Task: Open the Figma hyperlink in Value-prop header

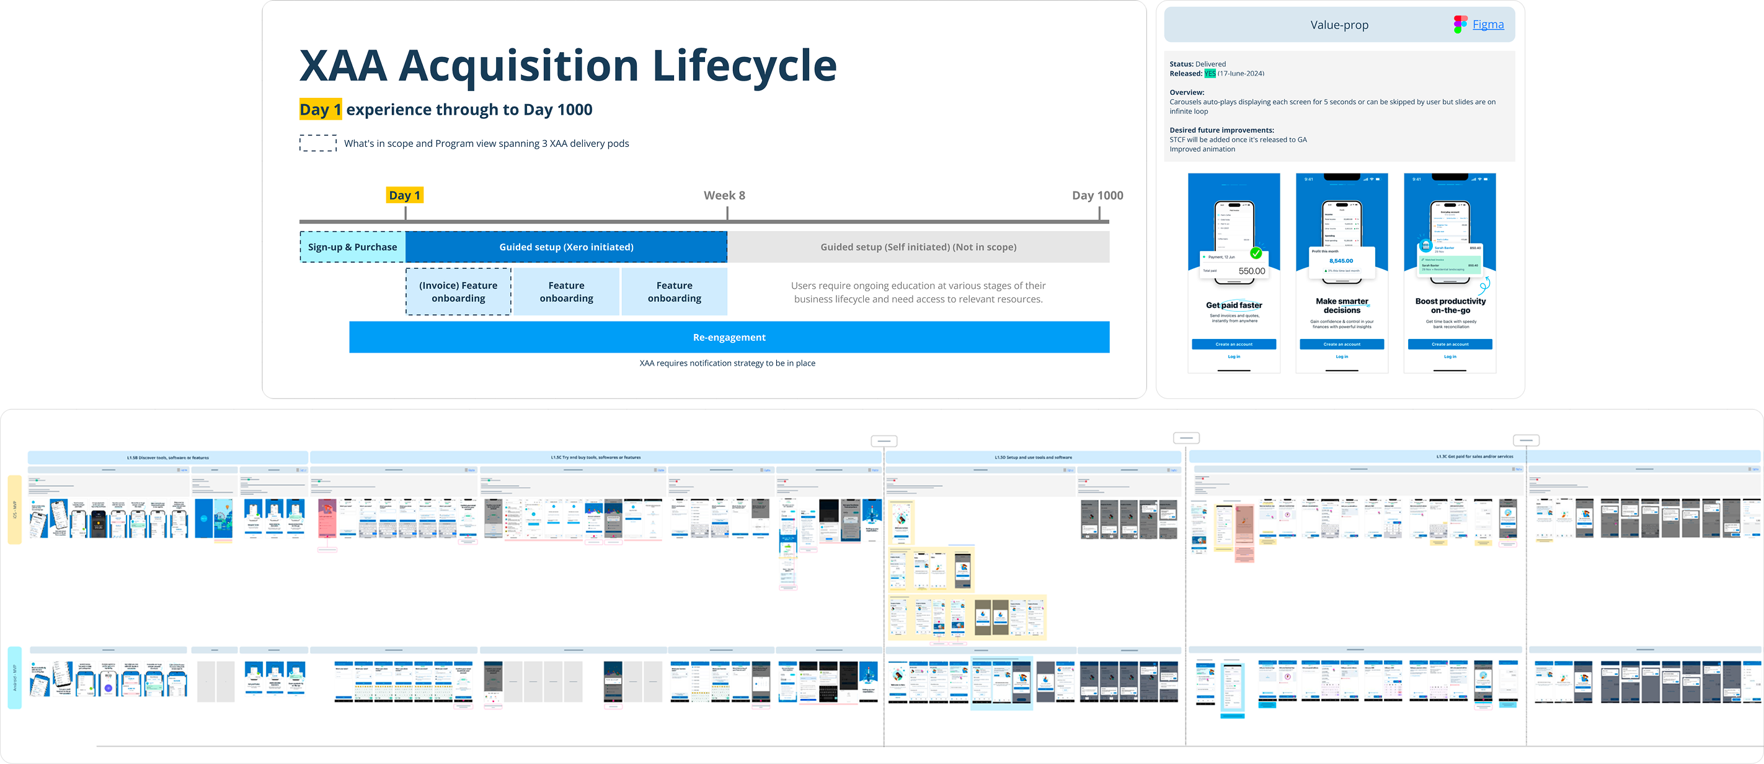Action: coord(1488,25)
